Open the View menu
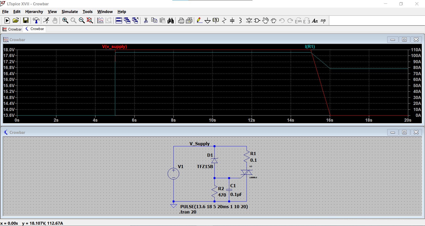This screenshot has height=226, width=425. [x=52, y=12]
